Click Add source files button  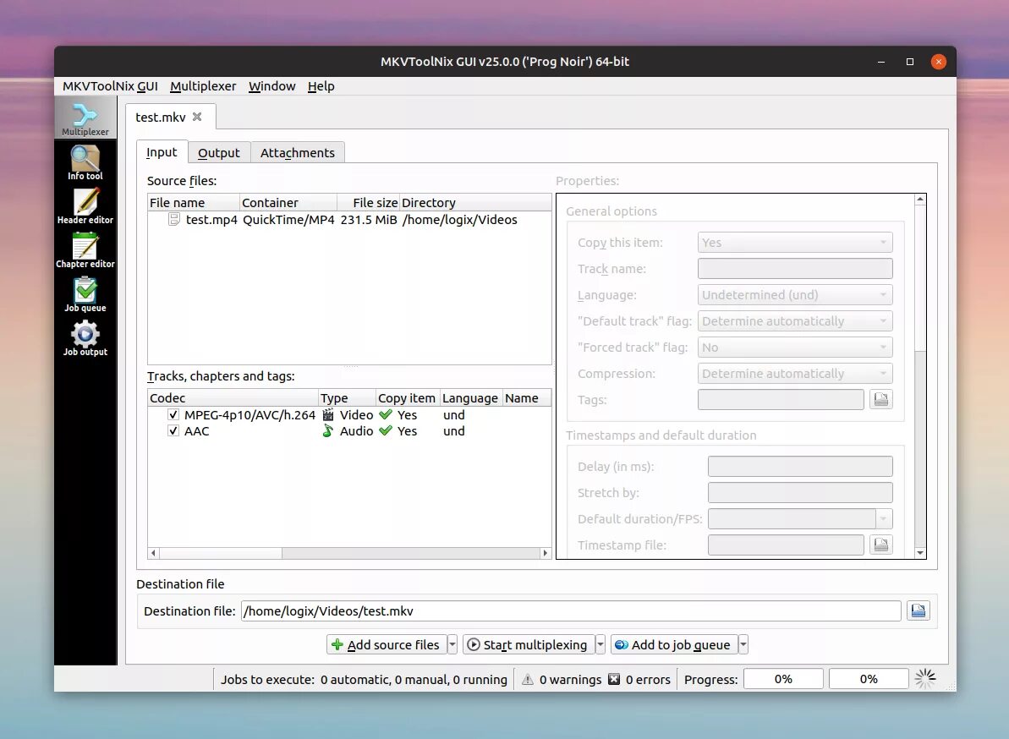(x=387, y=644)
